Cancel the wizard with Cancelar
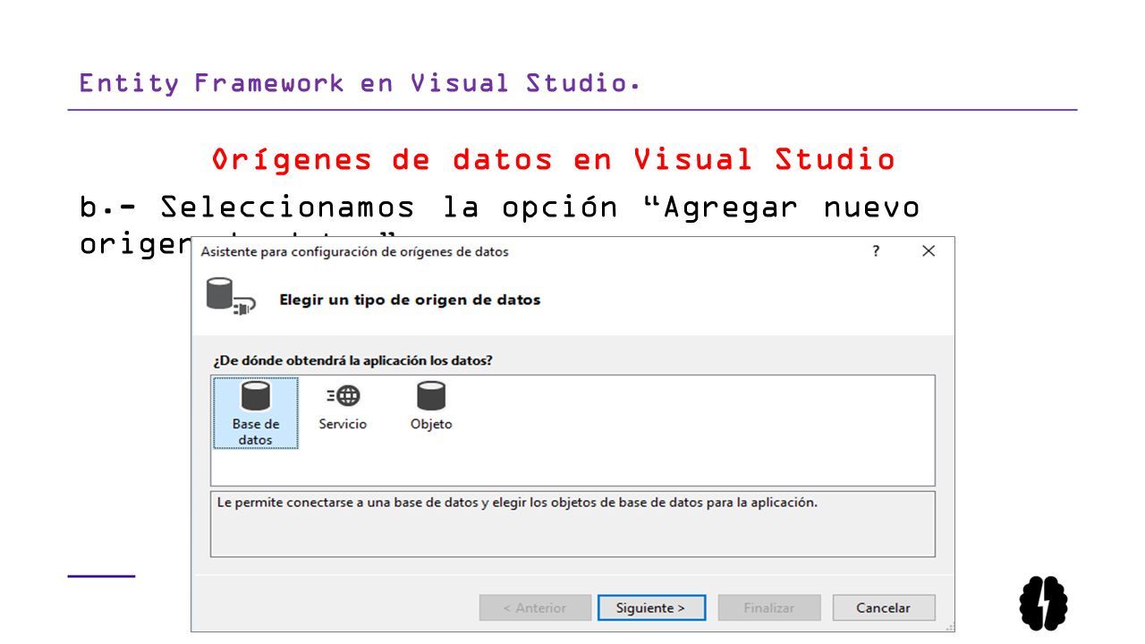The image size is (1145, 644). tap(883, 607)
